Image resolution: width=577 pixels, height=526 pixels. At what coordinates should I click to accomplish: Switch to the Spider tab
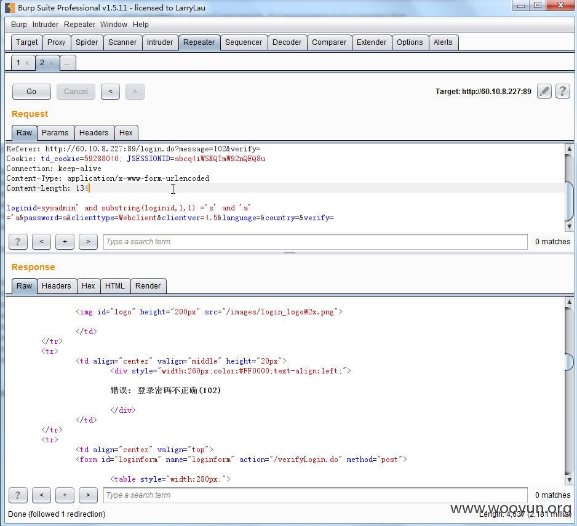(87, 42)
